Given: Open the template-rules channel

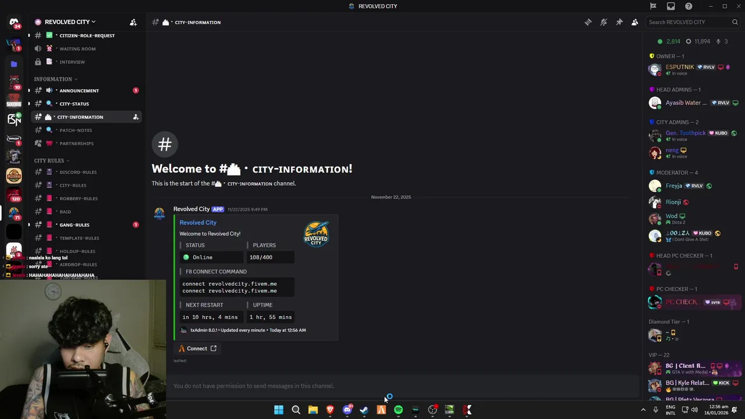Looking at the screenshot, I should point(85,238).
